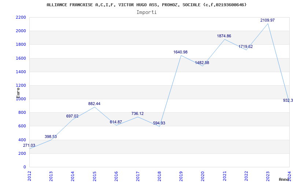The width and height of the screenshot is (293, 183).
Task: Click the 2200 y-axis value
Action: point(21,17)
